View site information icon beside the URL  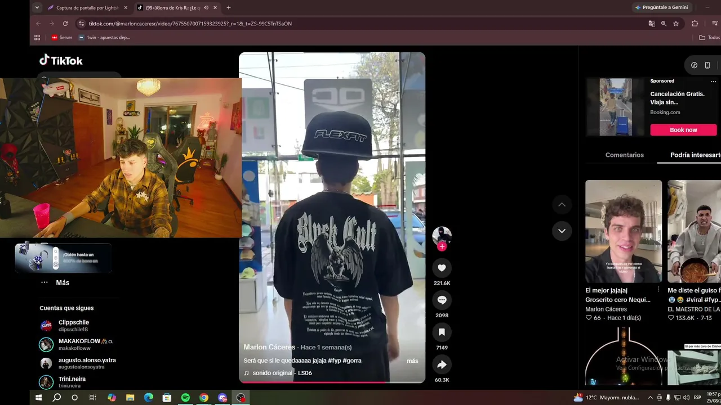pyautogui.click(x=81, y=24)
